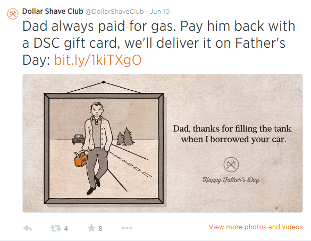The width and height of the screenshot is (311, 241).
Task: Favorite the tweet with the star icon
Action: (x=91, y=228)
